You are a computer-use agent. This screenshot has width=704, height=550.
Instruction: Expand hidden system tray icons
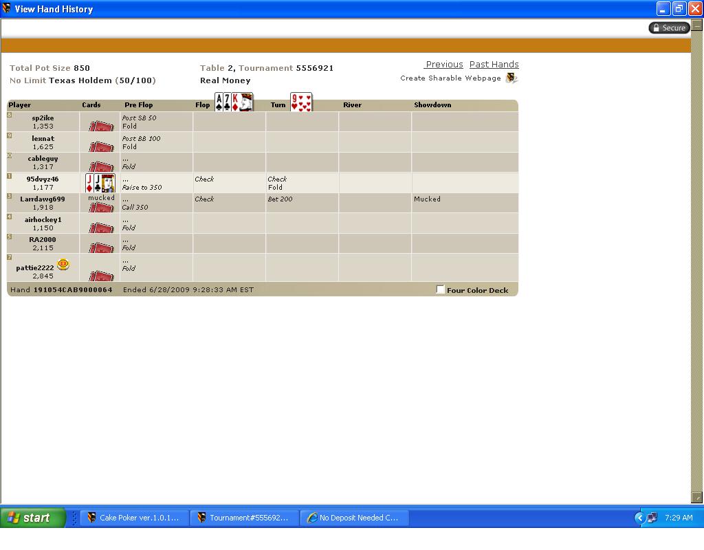pyautogui.click(x=639, y=518)
